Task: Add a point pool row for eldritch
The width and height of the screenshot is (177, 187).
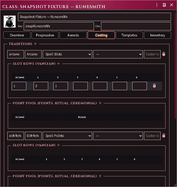Action: [x=100, y=176]
